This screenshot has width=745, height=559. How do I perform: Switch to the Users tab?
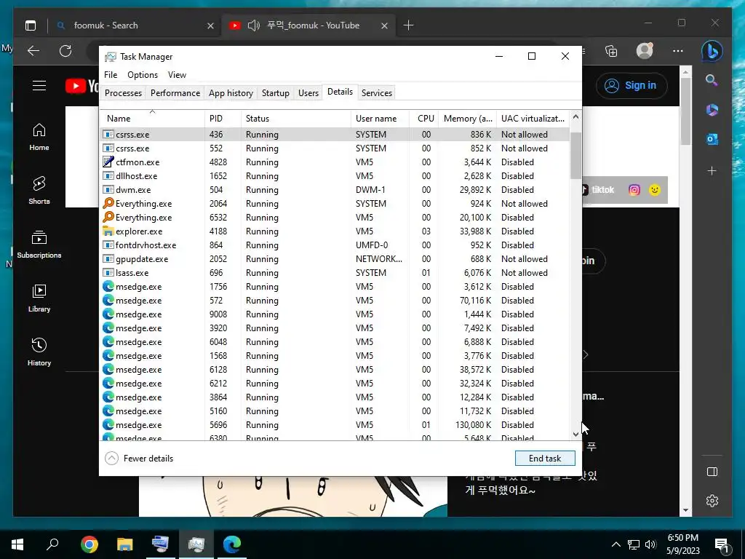[x=308, y=92]
